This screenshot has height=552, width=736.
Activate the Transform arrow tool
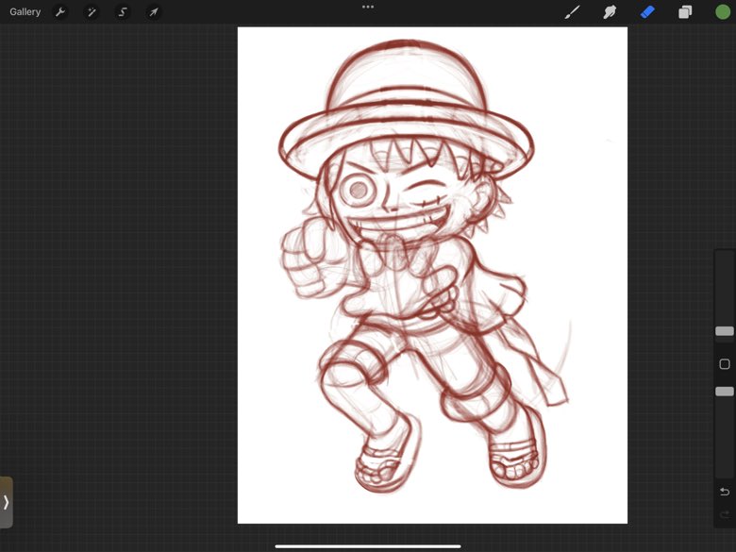[x=154, y=11]
